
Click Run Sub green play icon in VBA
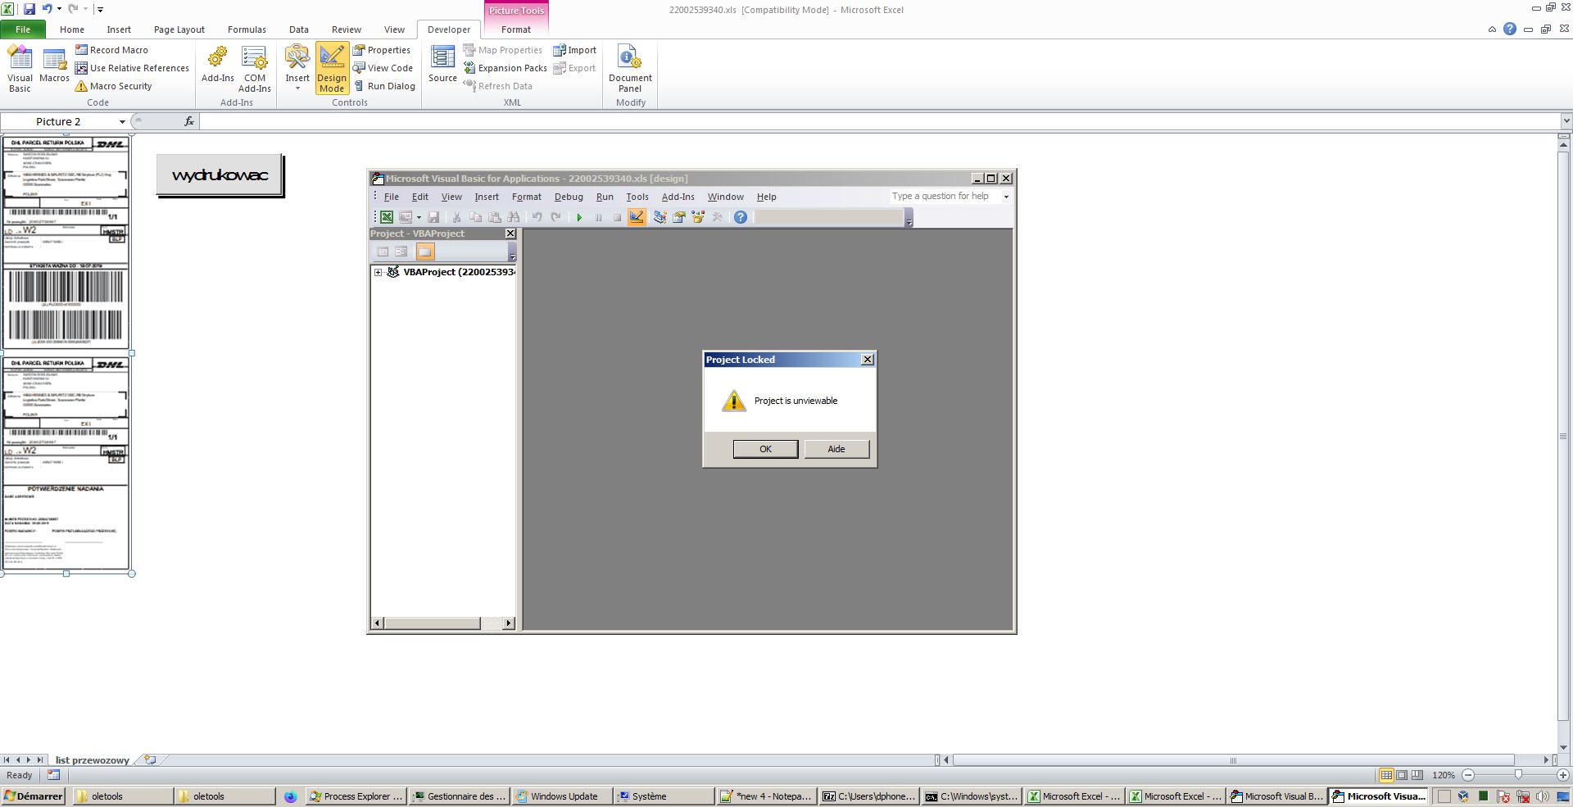tap(579, 217)
